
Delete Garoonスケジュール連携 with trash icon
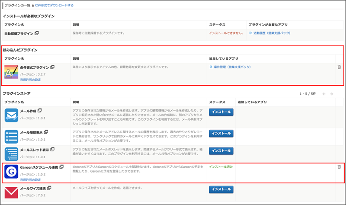click(339, 167)
